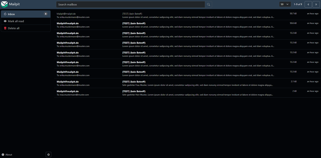Click the magnifier search button

click(x=208, y=4)
